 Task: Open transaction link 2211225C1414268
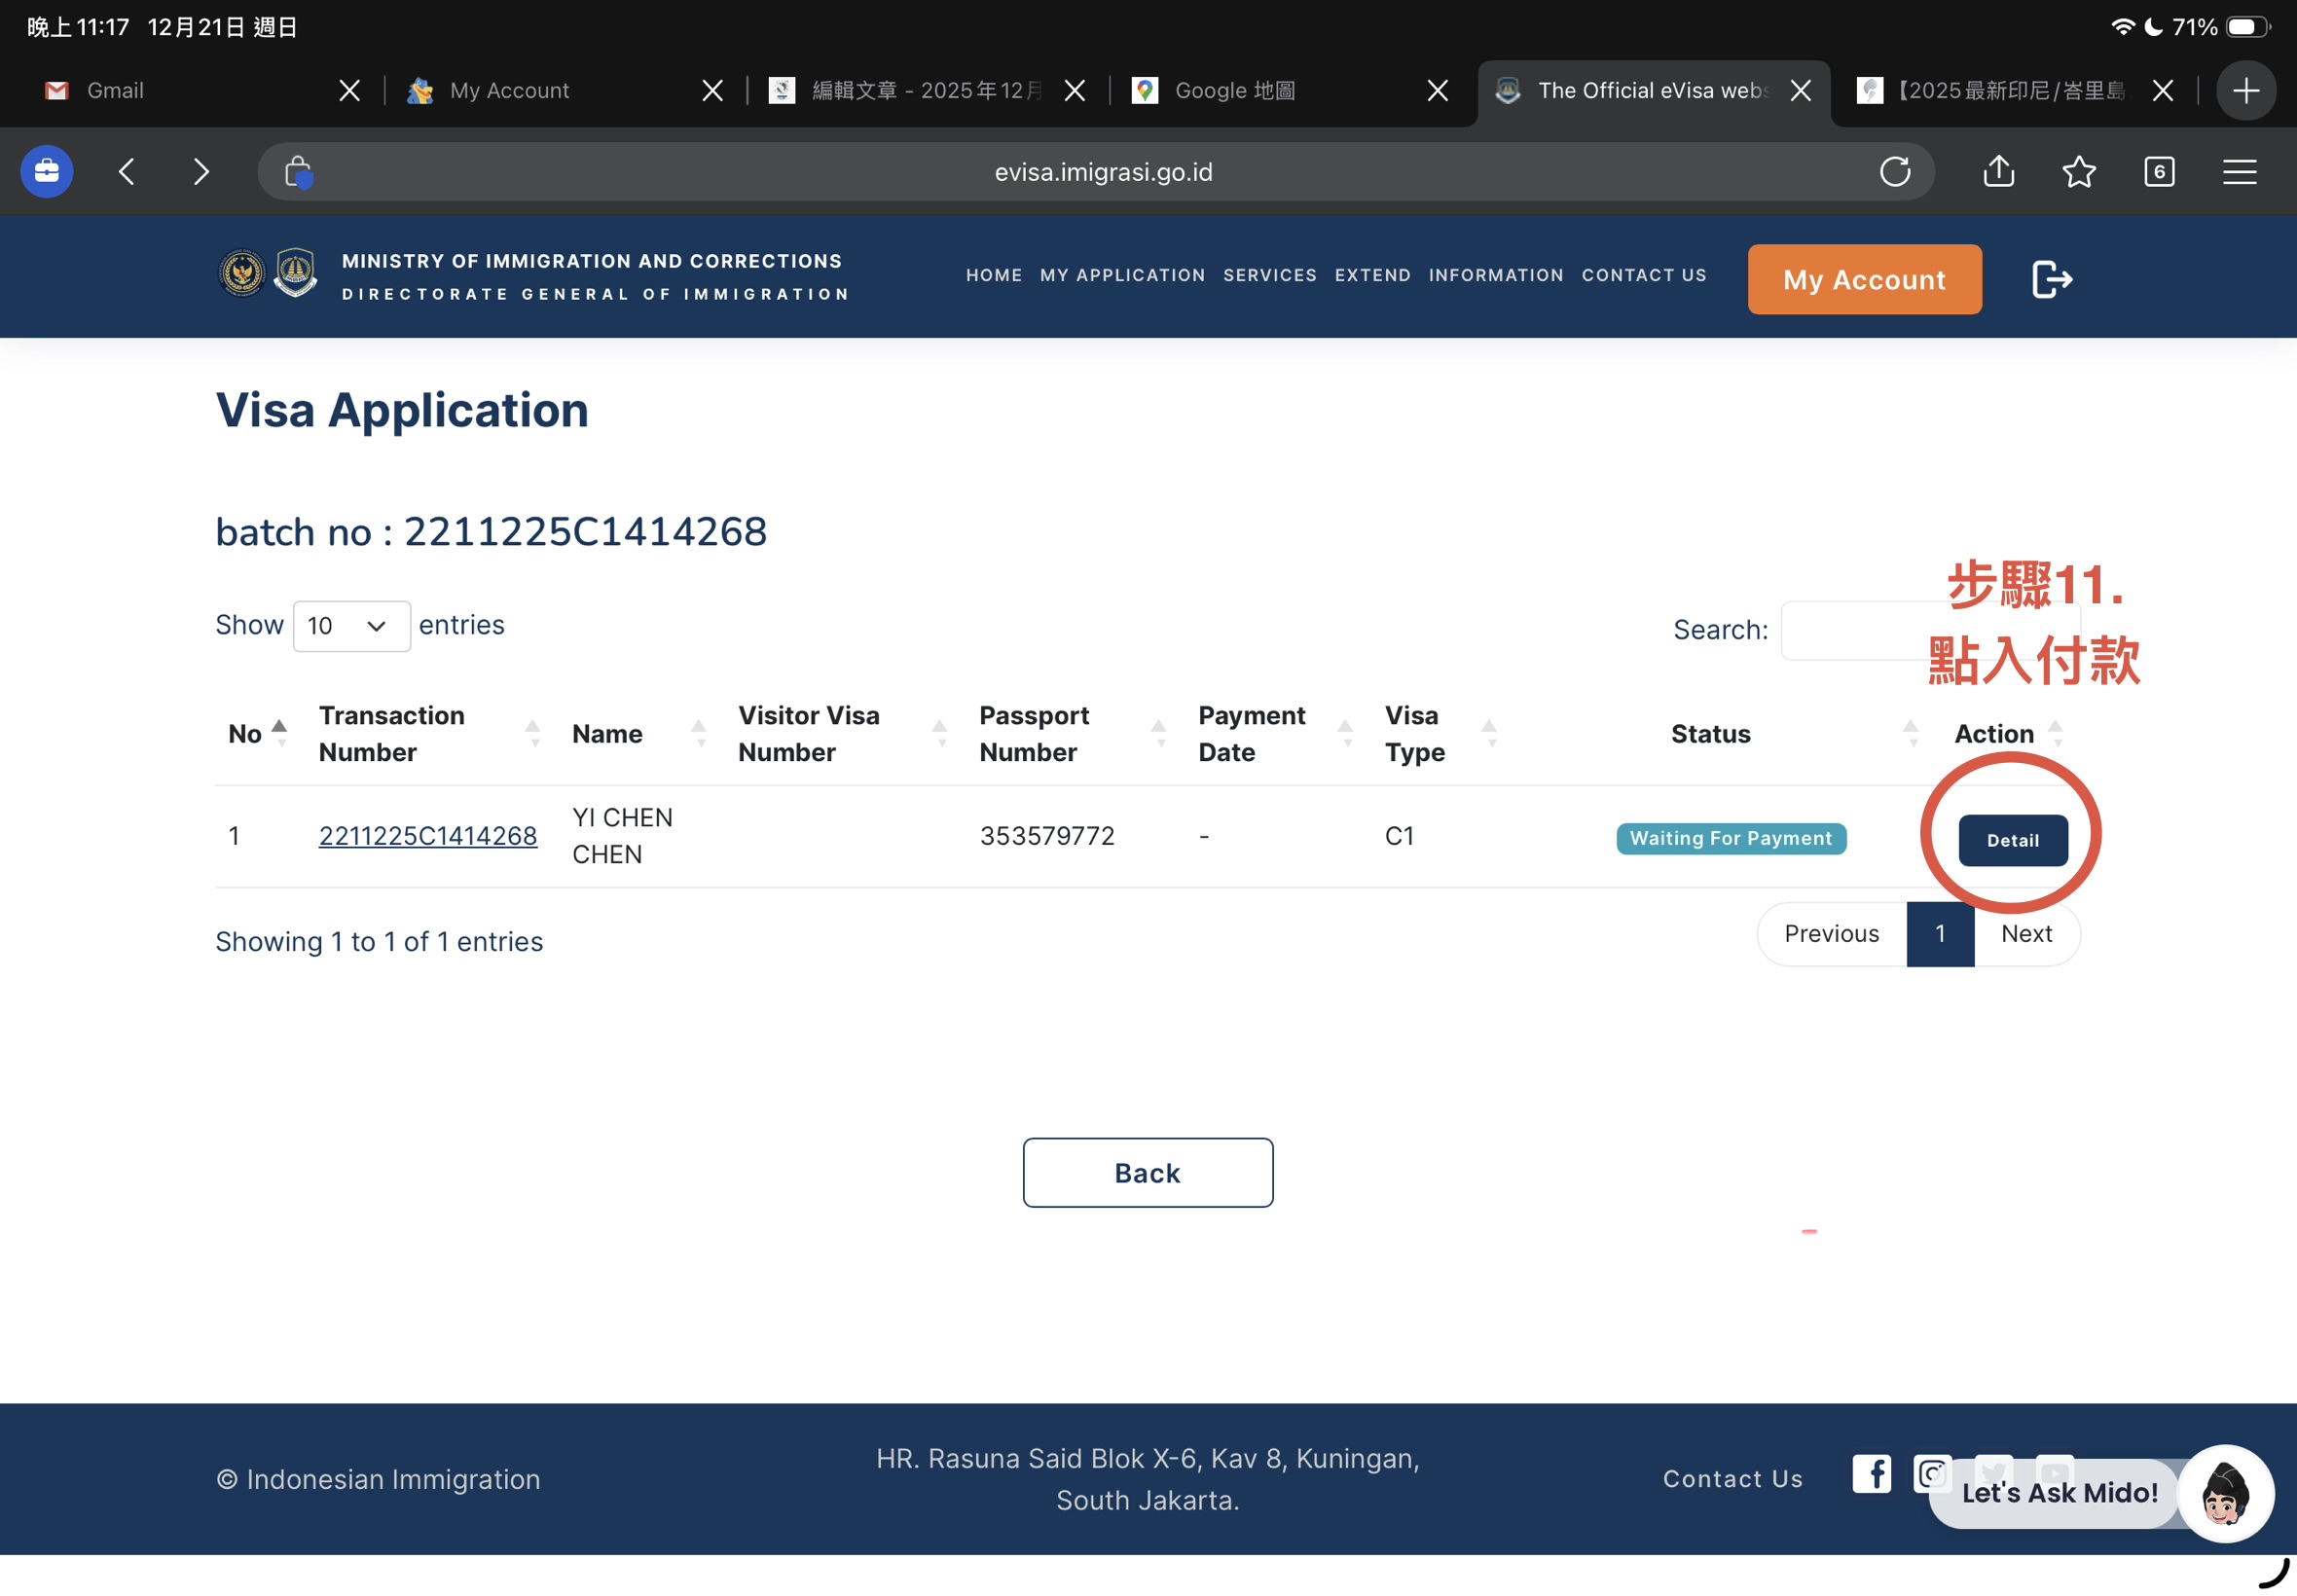pyautogui.click(x=427, y=836)
